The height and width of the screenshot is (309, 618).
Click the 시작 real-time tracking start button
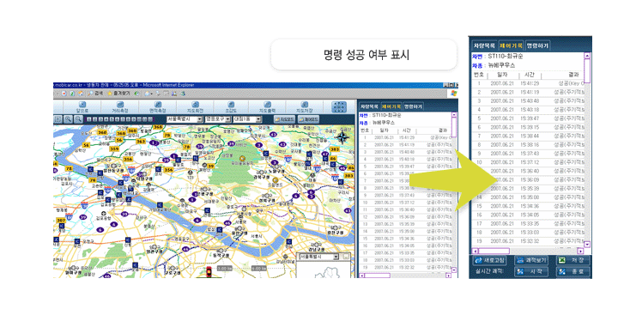coord(531,271)
